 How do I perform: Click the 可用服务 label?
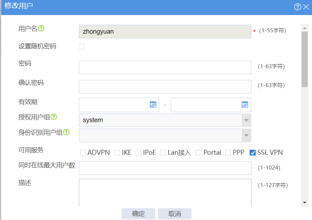pyautogui.click(x=31, y=150)
